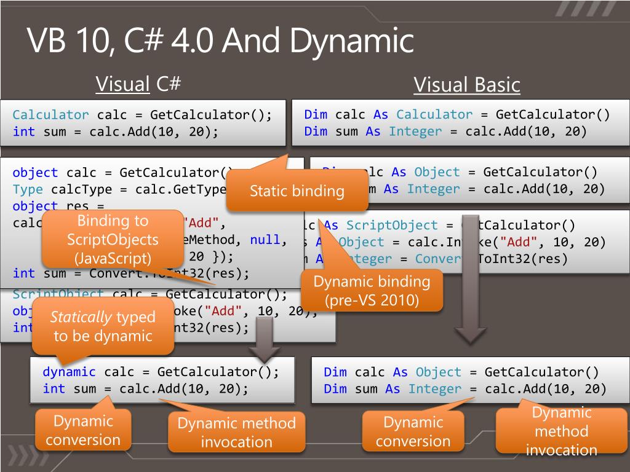Screen dimensions: 630x472
Task: Click the line starting 'object calc = GetCalculator('
Action: [x=122, y=173]
